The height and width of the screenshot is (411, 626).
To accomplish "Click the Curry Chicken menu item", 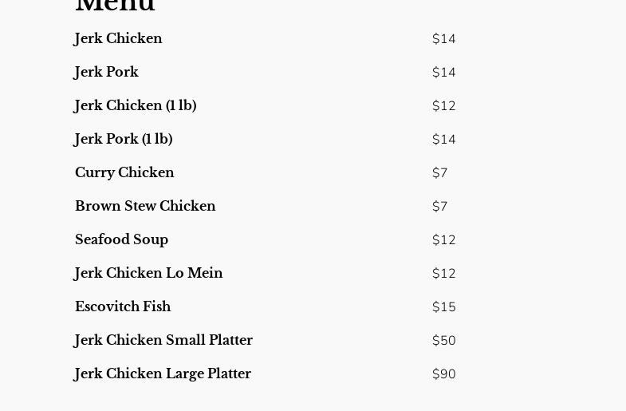I will coord(124,173).
